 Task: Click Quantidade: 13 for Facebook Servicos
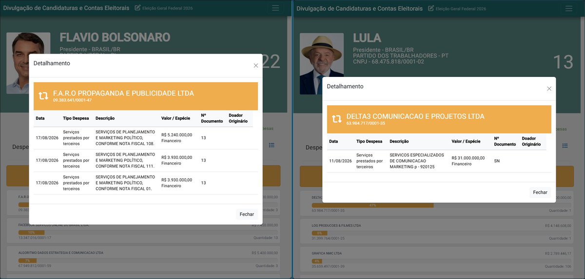(266, 238)
